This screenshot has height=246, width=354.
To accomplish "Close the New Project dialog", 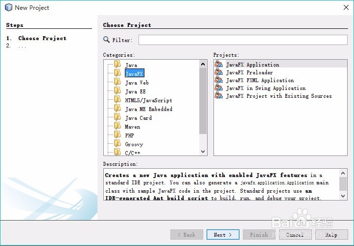I will (346, 7).
